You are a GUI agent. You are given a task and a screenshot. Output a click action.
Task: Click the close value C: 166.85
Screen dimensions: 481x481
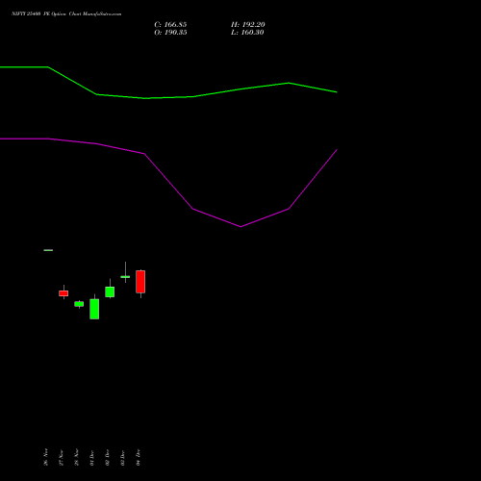click(x=170, y=25)
